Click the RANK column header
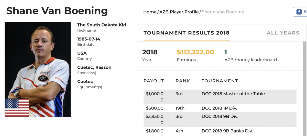 (x=183, y=81)
